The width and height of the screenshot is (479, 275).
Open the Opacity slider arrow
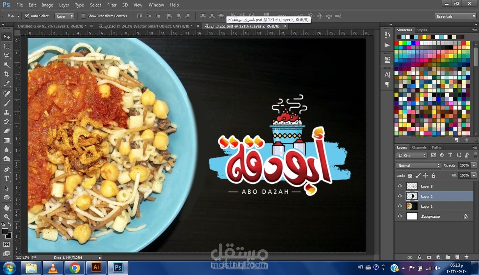pyautogui.click(x=474, y=165)
